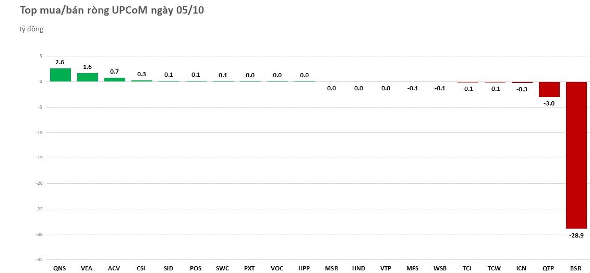This screenshot has width=590, height=273.
Task: Click the 1.6 data label above VEA
Action: [x=87, y=67]
